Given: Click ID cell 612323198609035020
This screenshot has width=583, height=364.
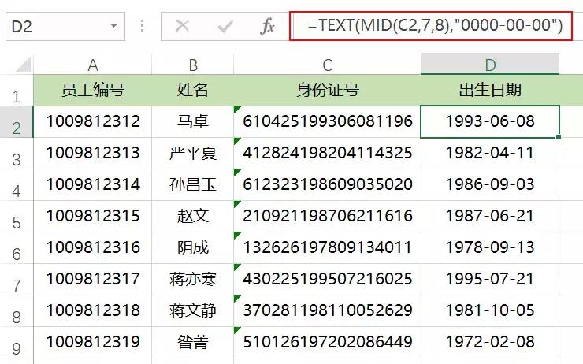Looking at the screenshot, I should (327, 185).
